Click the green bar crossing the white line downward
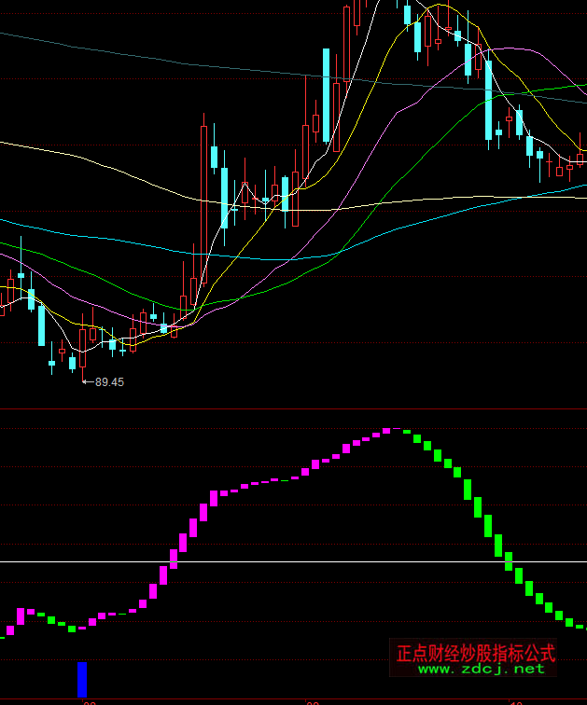This screenshot has width=587, height=705. click(509, 560)
